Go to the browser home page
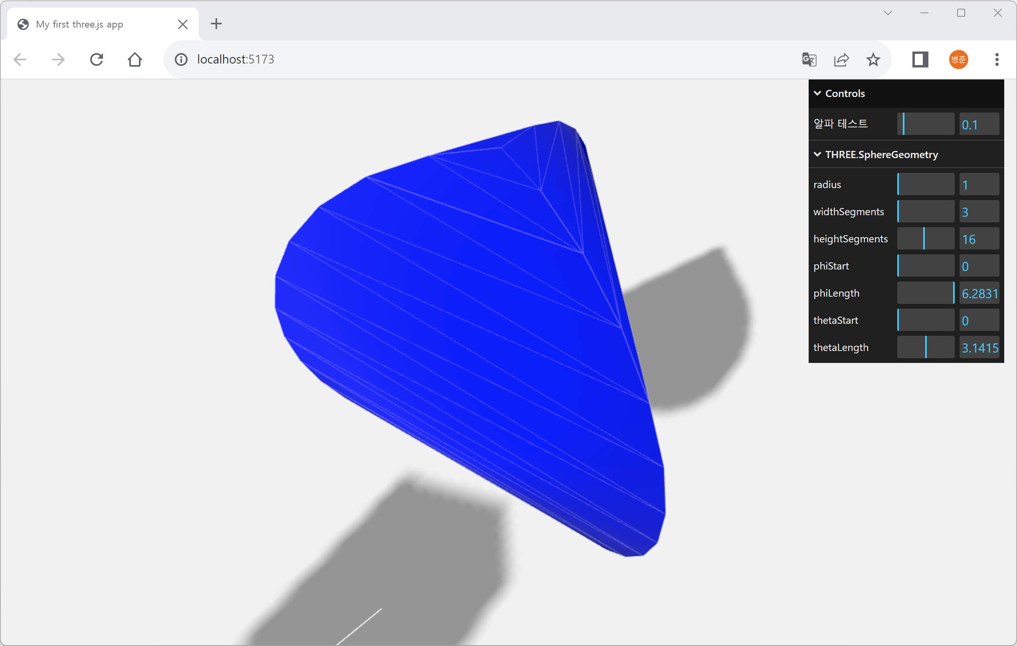Image resolution: width=1017 pixels, height=646 pixels. pos(135,59)
